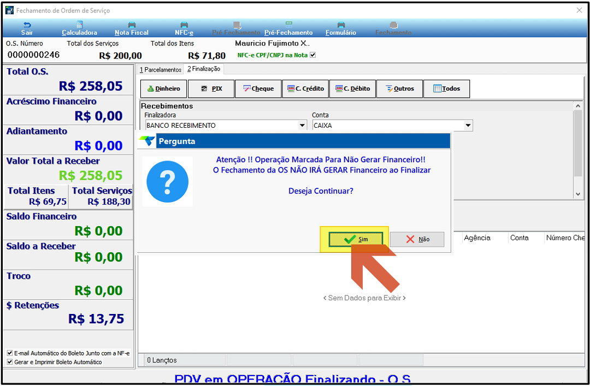Click the Número Cheque column header
Viewport: 590px width, 386px height.
pyautogui.click(x=565, y=238)
